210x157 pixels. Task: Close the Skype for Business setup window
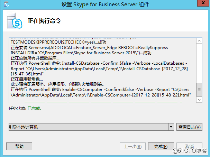203,3
